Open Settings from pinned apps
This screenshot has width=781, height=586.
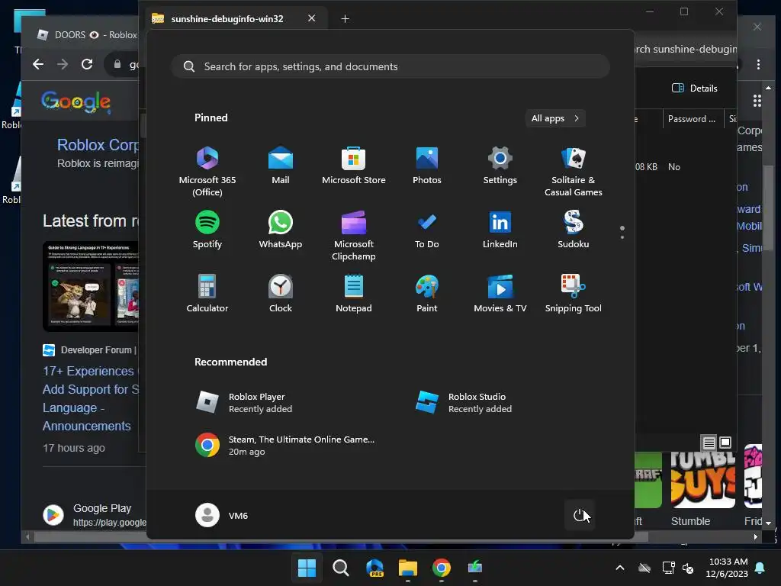[x=500, y=166]
